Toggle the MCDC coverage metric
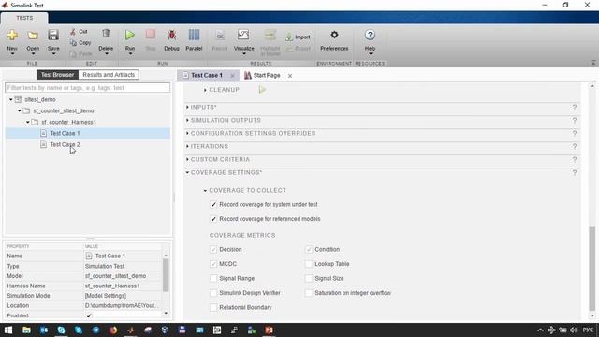Image resolution: width=599 pixels, height=337 pixels. pyautogui.click(x=213, y=264)
